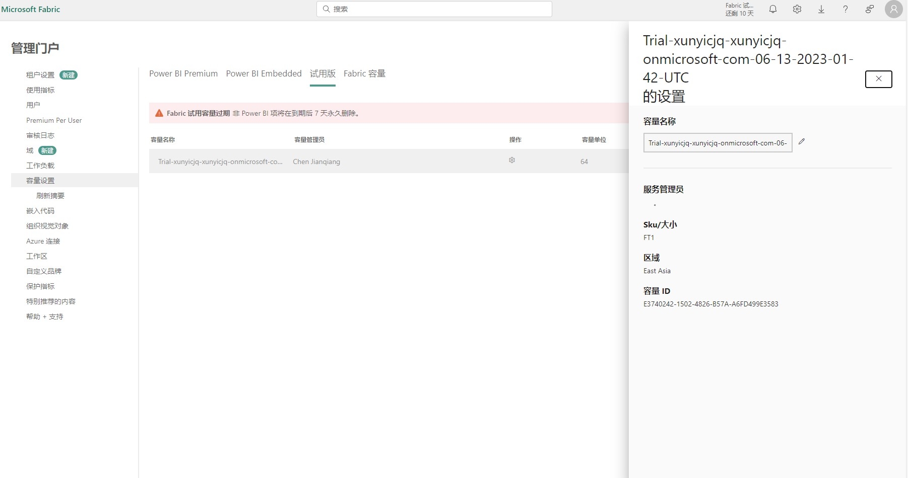Go to 审核日志 in the admin menu
This screenshot has height=478, width=908.
(x=40, y=135)
